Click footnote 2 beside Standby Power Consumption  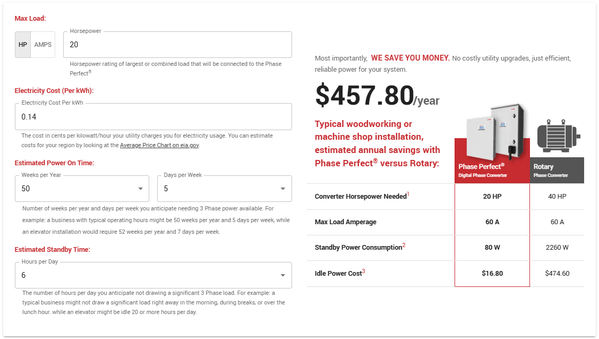point(404,245)
